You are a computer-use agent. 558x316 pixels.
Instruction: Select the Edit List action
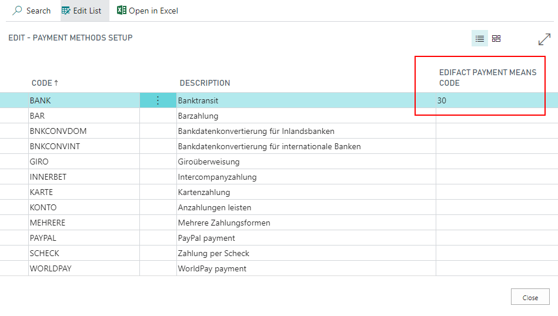[x=87, y=11]
